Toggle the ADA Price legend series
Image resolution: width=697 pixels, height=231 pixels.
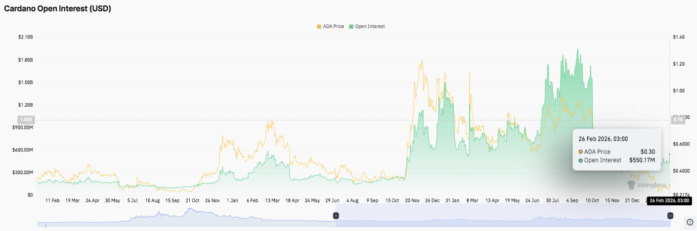click(x=333, y=26)
